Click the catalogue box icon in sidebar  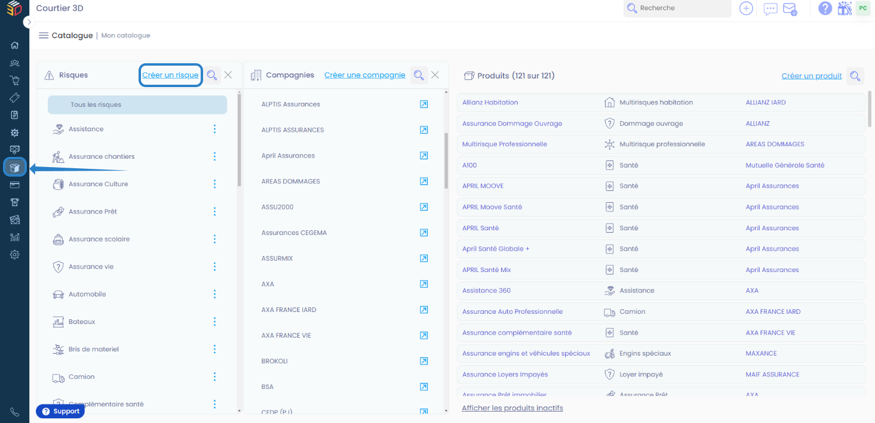point(15,168)
